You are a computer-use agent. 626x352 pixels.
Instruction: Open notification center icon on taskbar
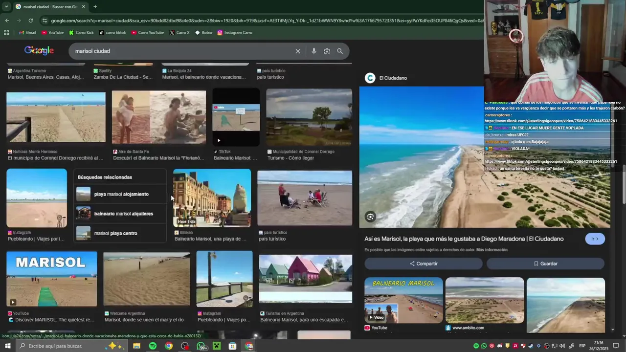(x=616, y=346)
